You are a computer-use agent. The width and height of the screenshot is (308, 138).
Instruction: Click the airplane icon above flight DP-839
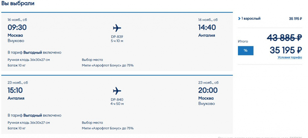click(117, 28)
